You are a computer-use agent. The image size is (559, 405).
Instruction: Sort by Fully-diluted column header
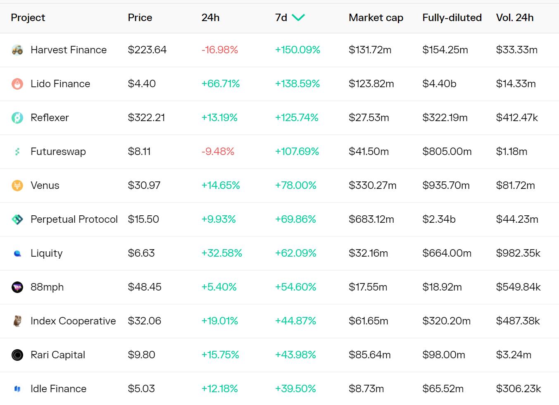[x=452, y=17]
